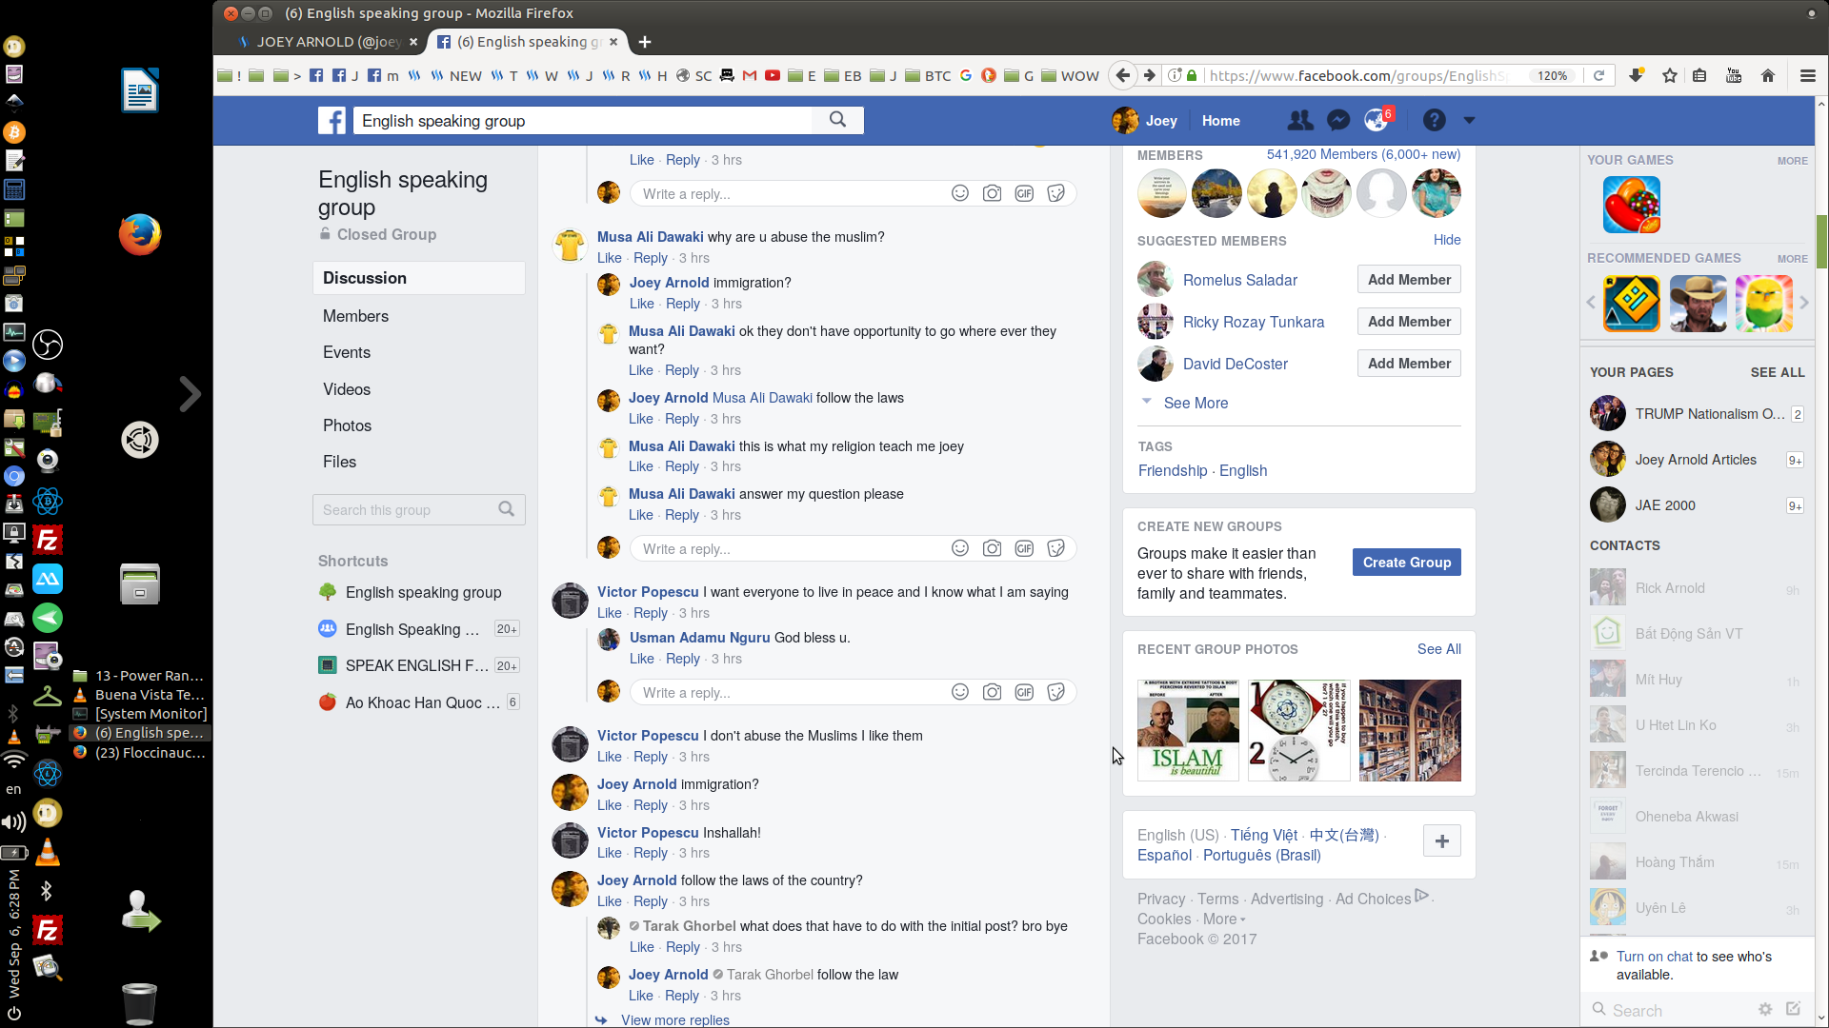This screenshot has height=1028, width=1829.
Task: Open Geometry Dash recommended game icon
Action: [x=1632, y=304]
